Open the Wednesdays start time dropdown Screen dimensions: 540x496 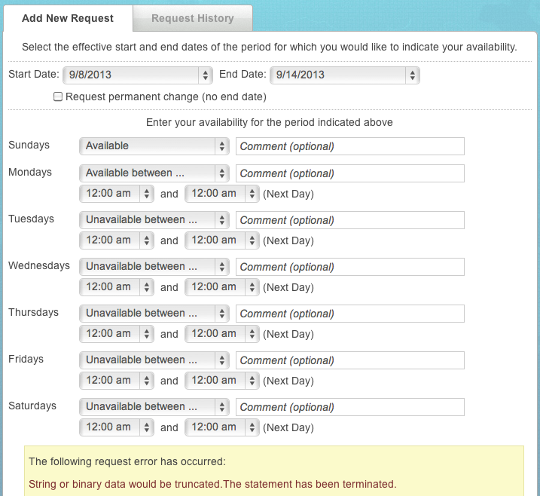[117, 287]
